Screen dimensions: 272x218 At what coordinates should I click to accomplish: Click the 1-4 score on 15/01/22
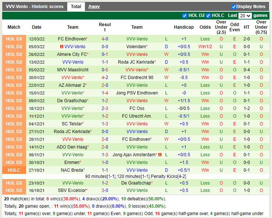point(105,93)
